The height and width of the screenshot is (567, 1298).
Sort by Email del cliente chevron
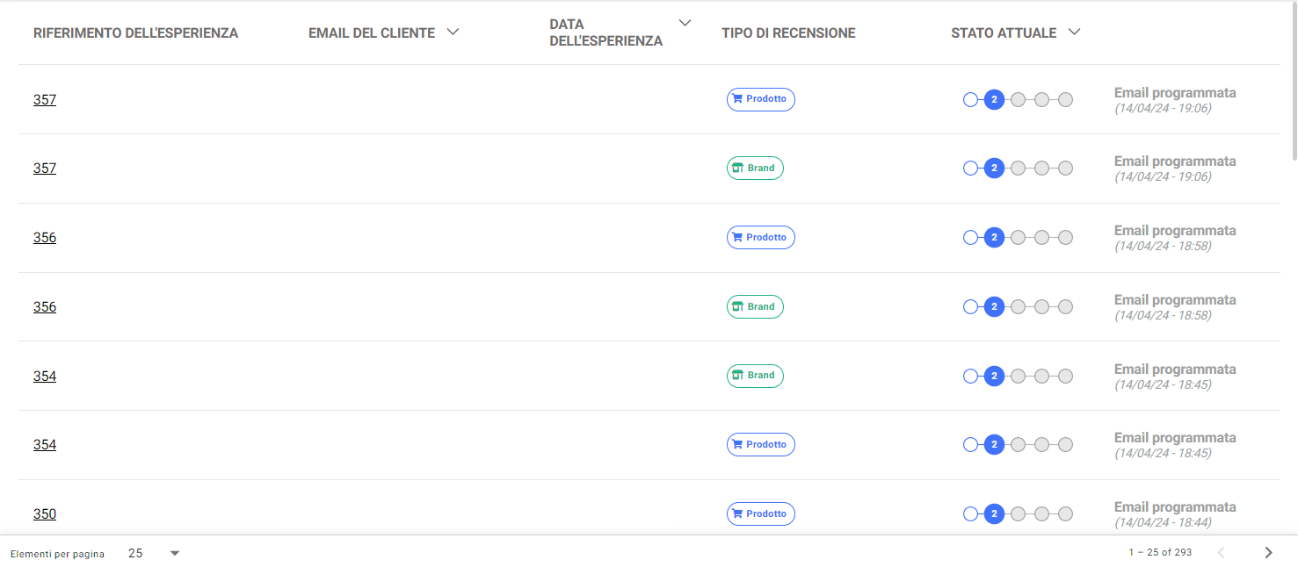[x=453, y=32]
